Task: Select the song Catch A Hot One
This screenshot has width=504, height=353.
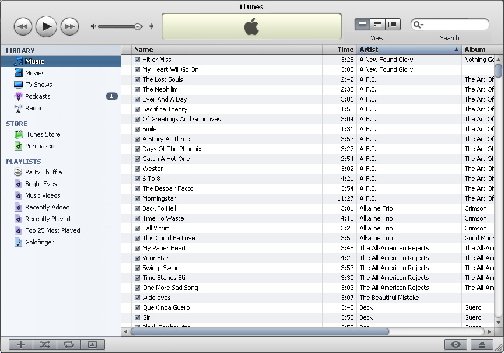Action: click(x=166, y=159)
